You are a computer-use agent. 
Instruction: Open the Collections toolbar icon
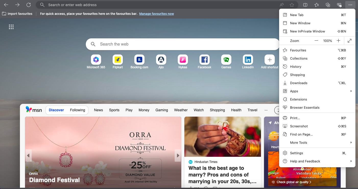[328, 5]
